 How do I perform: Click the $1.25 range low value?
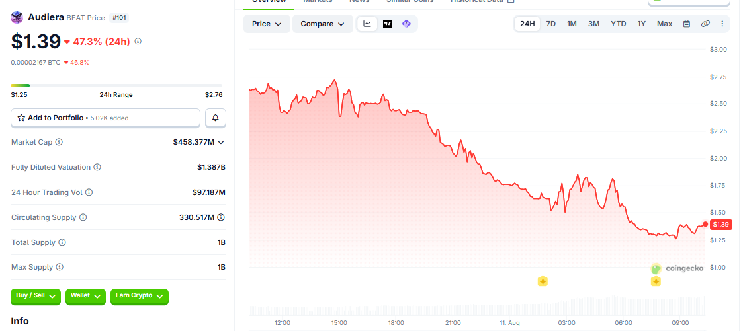[x=19, y=95]
